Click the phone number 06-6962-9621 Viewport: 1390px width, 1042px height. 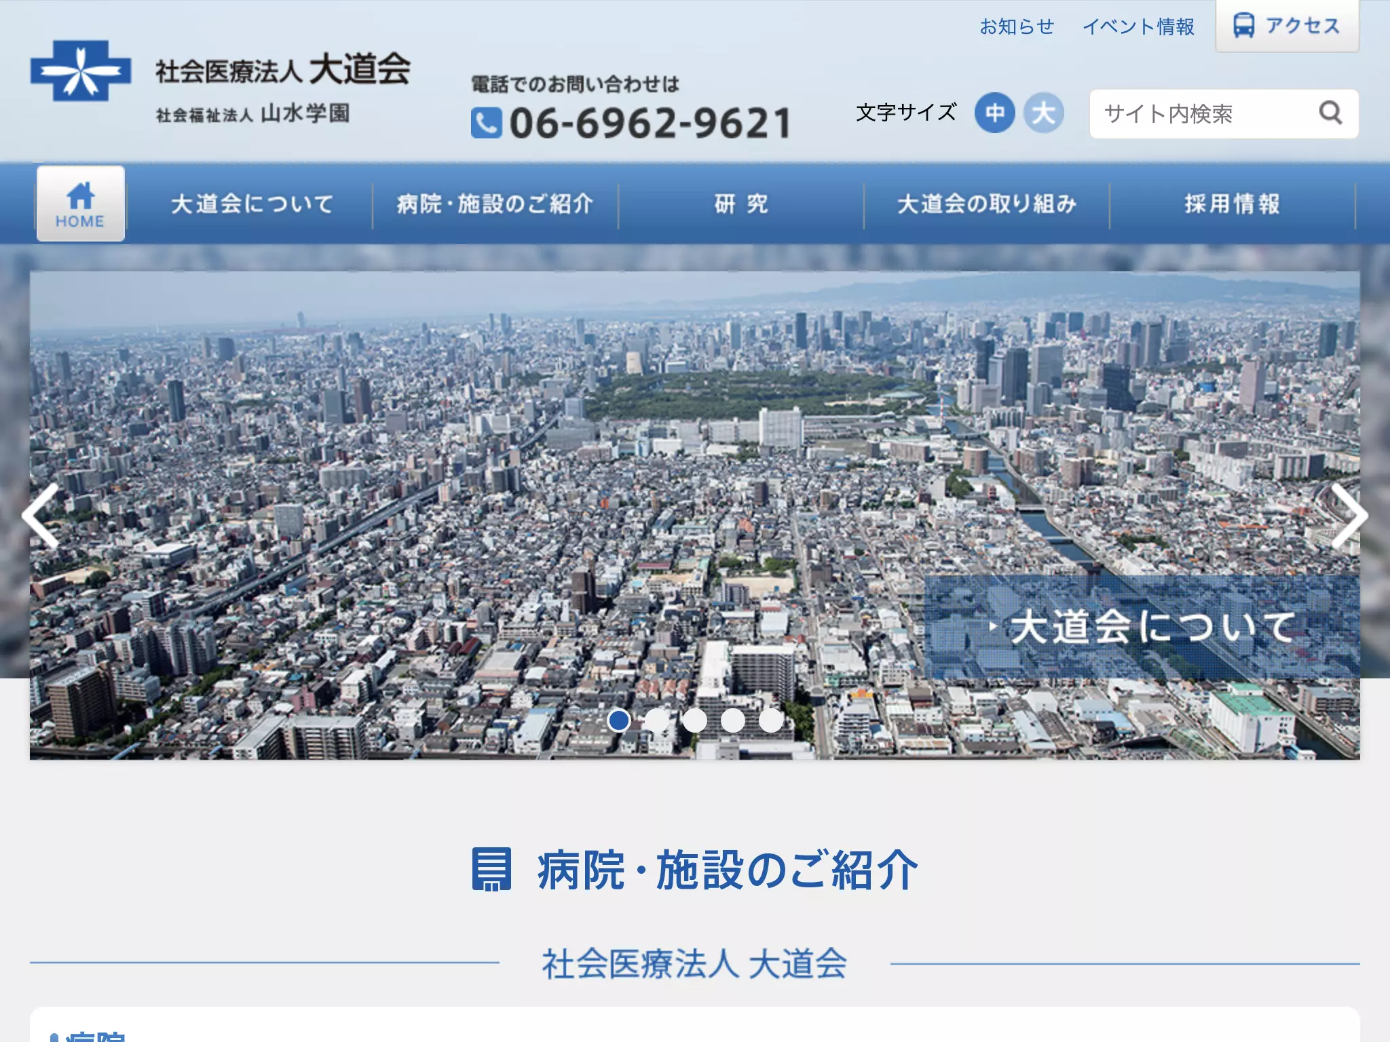[x=650, y=123]
